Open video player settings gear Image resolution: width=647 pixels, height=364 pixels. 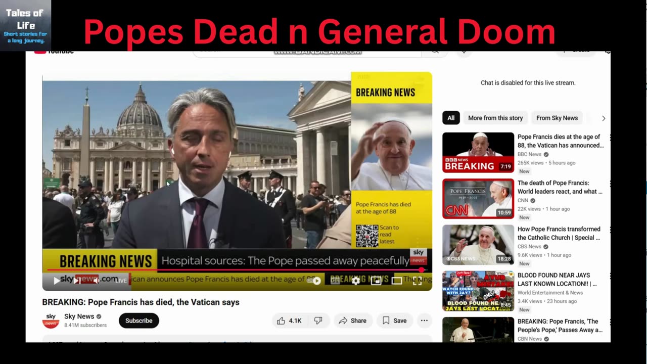[x=356, y=281]
